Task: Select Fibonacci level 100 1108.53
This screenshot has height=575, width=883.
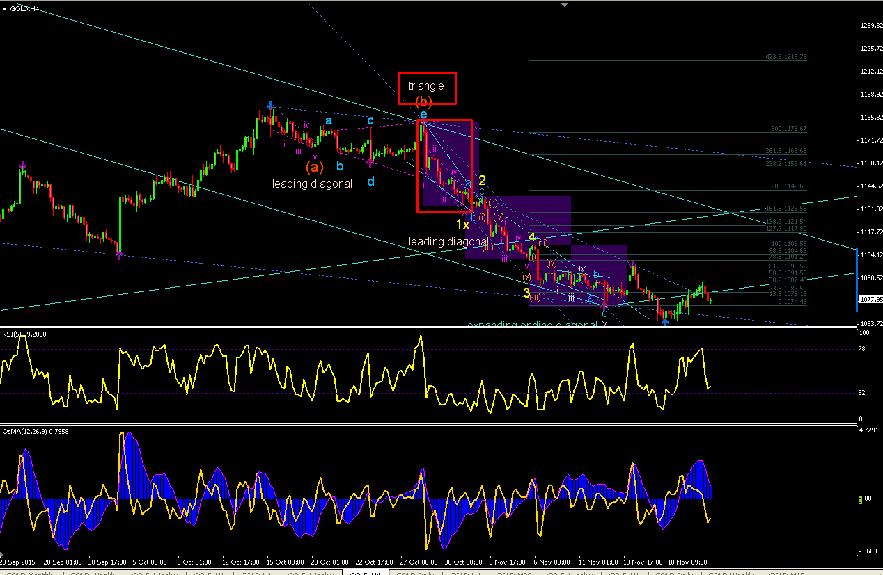Action: [788, 244]
